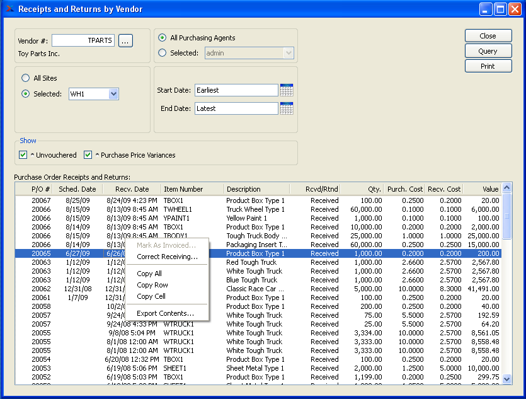Click the xTuple icon in title bar
The height and width of the screenshot is (399, 526).
9,9
